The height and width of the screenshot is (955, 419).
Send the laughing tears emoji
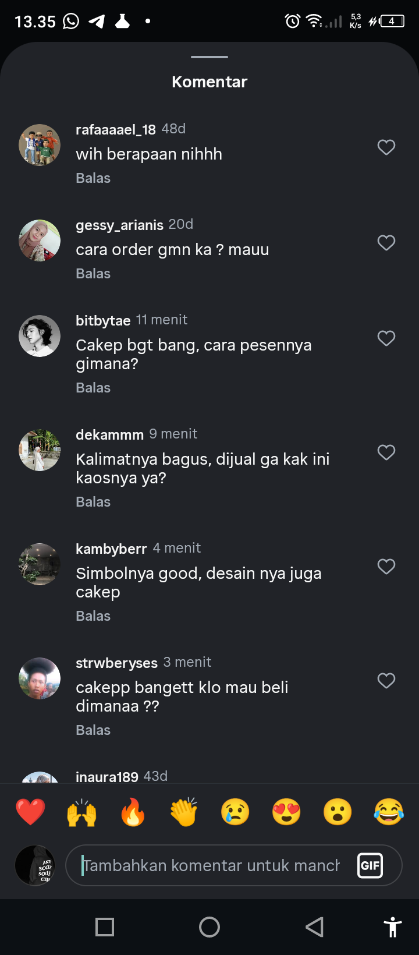pyautogui.click(x=389, y=812)
